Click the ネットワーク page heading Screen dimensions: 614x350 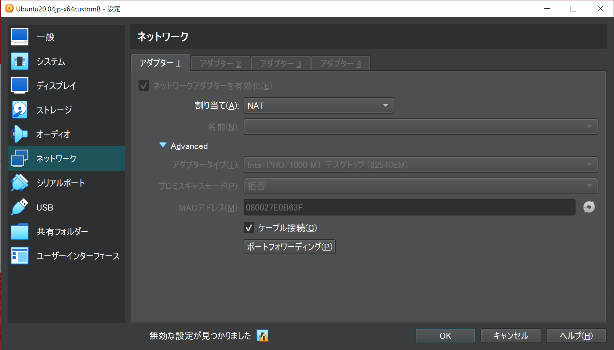(x=163, y=36)
